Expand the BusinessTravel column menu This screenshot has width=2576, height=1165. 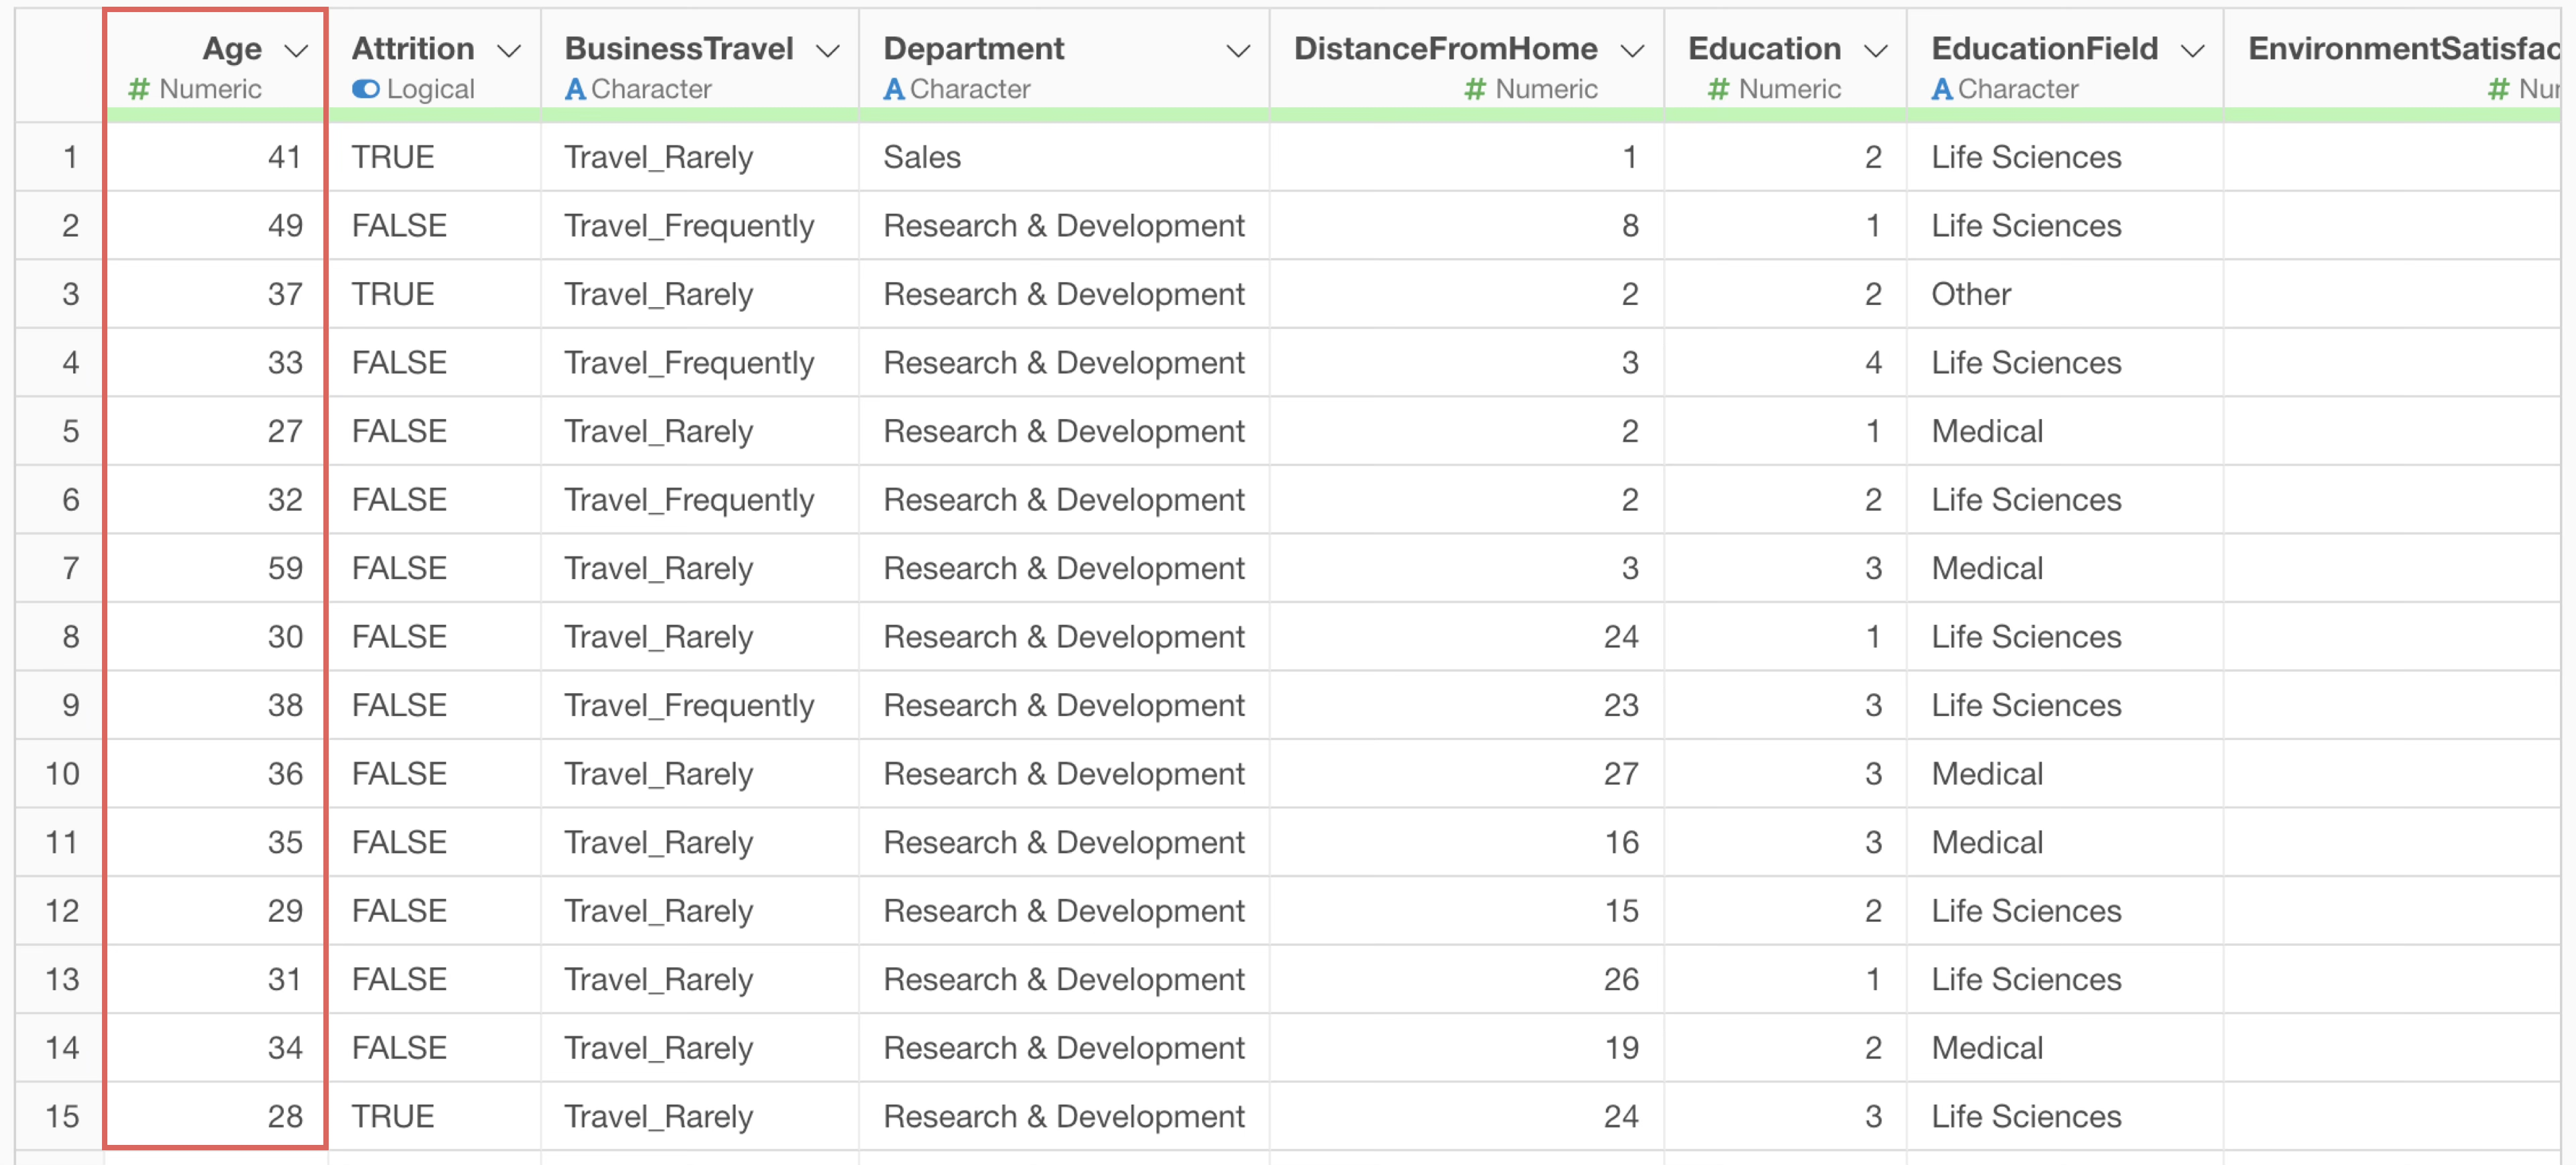[x=828, y=51]
